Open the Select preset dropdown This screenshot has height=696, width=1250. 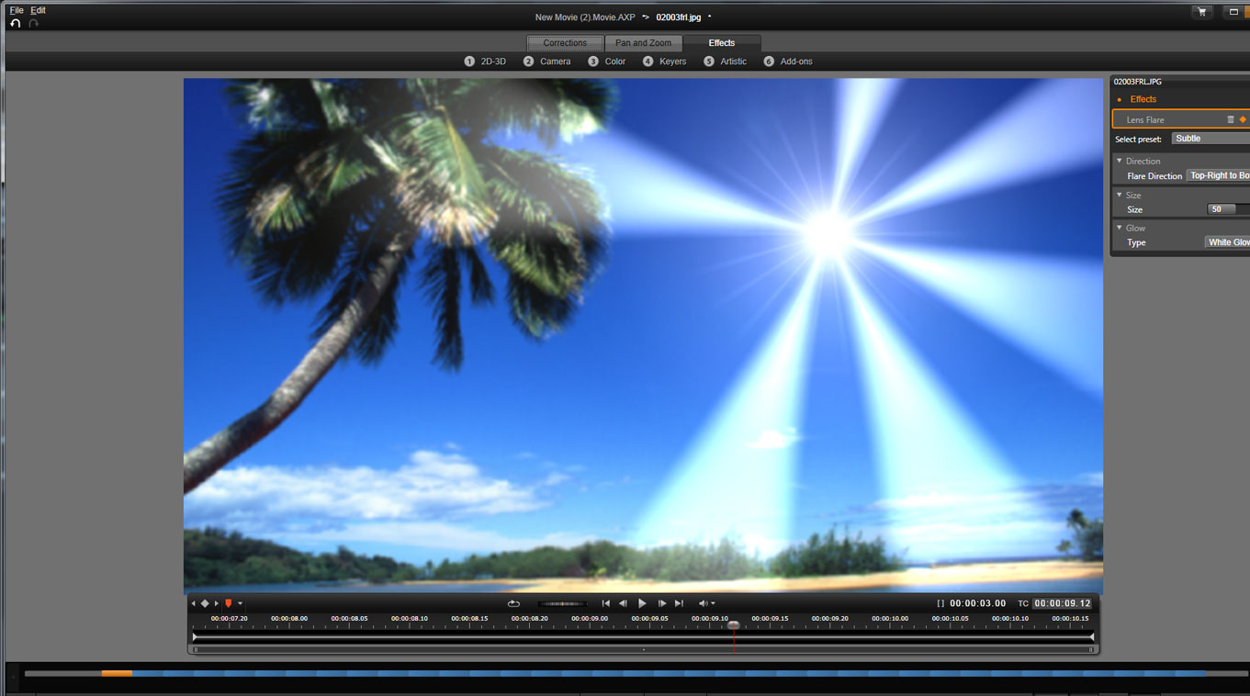click(1211, 139)
